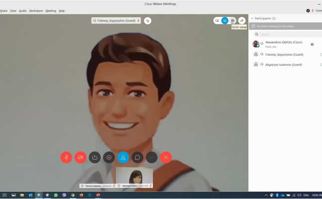Open the View menu

(13, 10)
